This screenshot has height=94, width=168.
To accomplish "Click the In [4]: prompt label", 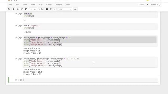I will tap(18, 38).
